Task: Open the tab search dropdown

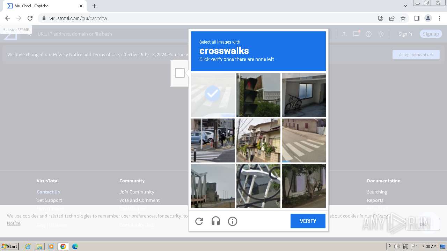Action: [x=405, y=6]
